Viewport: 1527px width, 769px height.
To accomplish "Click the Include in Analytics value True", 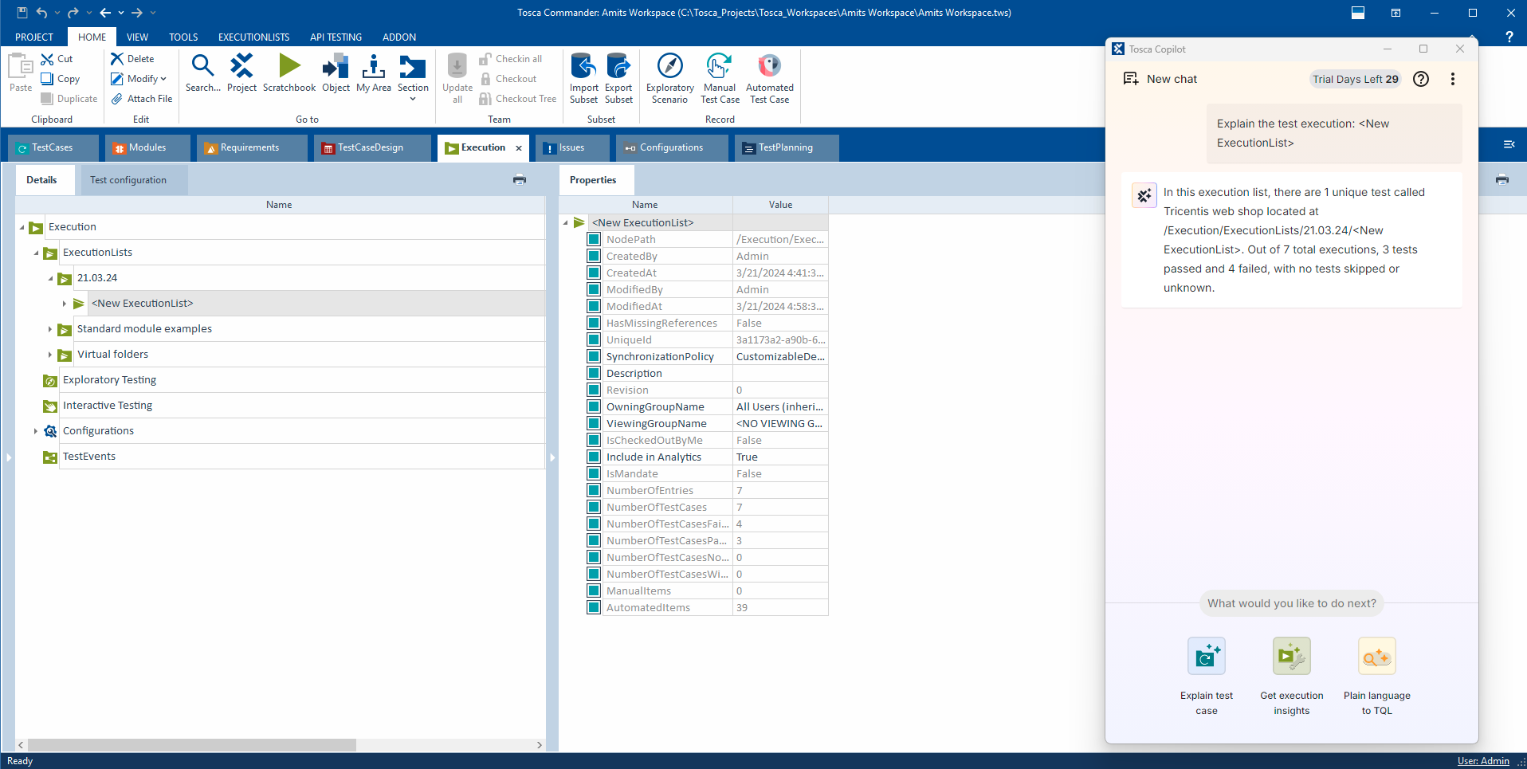I will 780,457.
